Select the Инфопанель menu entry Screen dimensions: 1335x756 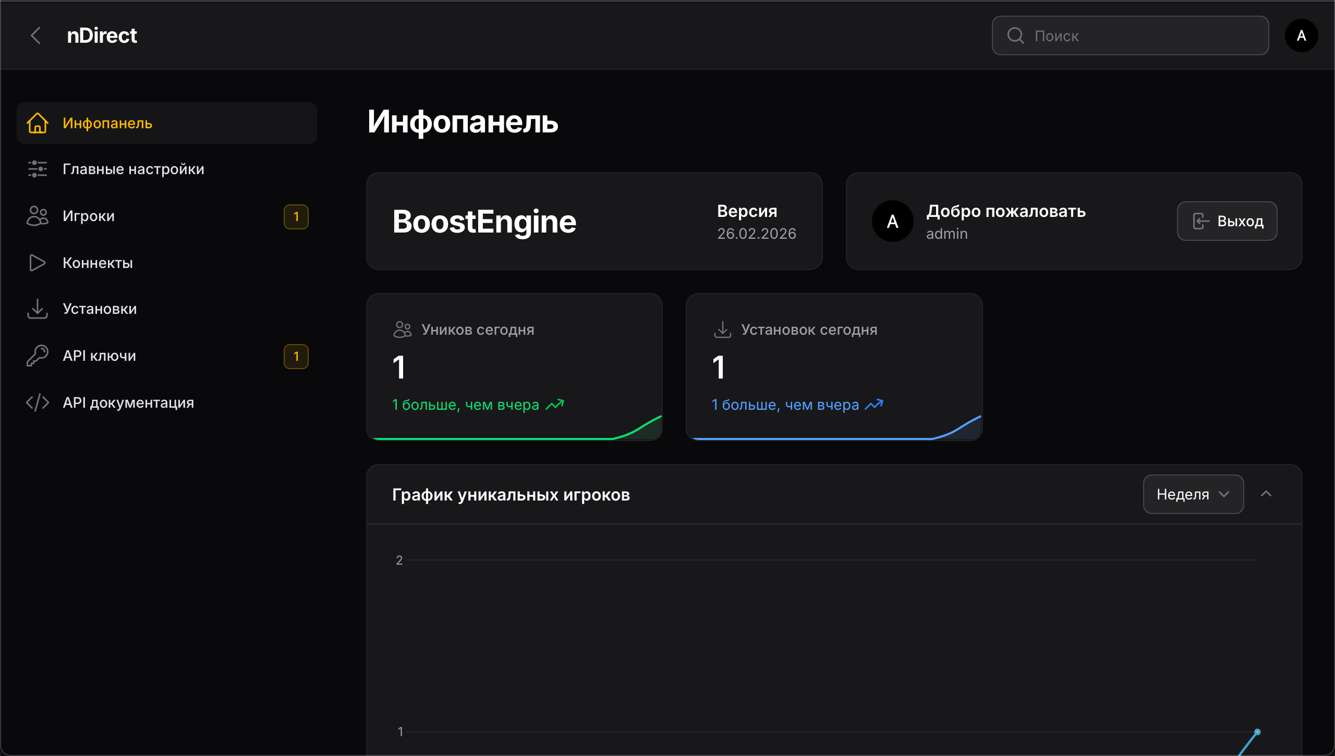tap(107, 123)
